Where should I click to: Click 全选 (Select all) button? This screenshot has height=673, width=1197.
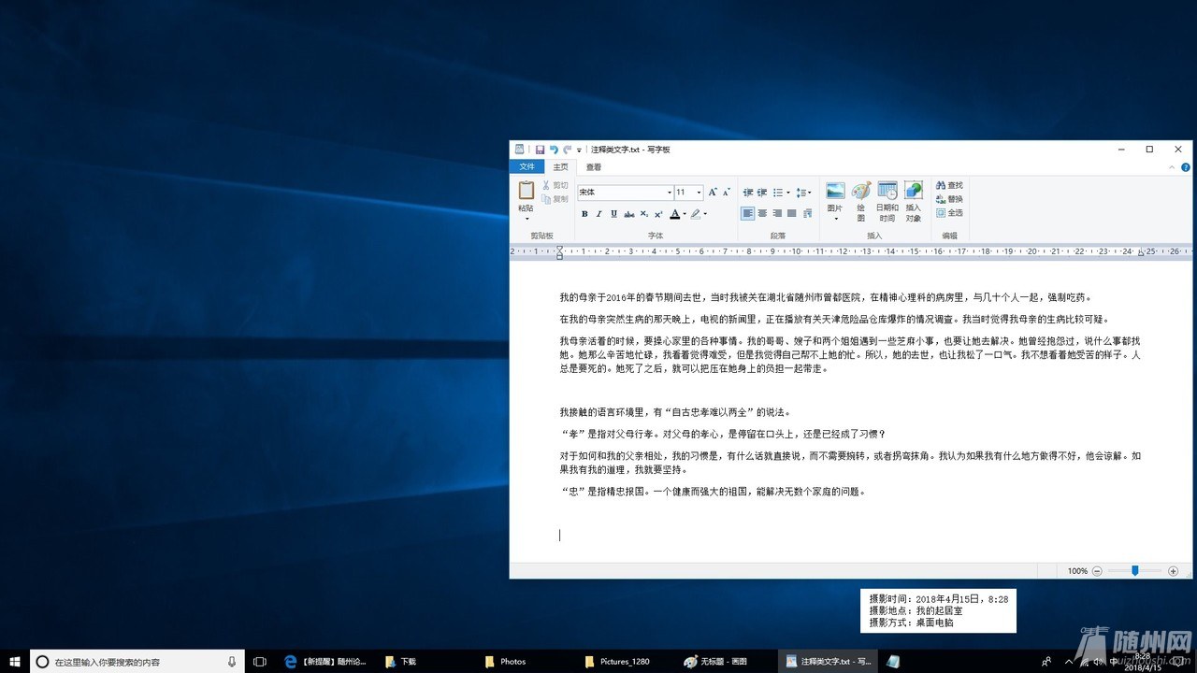coord(949,213)
